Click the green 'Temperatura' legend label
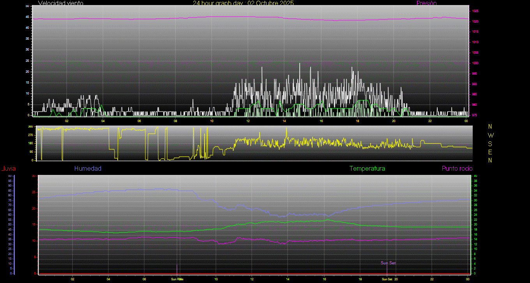The width and height of the screenshot is (530, 283). 367,168
